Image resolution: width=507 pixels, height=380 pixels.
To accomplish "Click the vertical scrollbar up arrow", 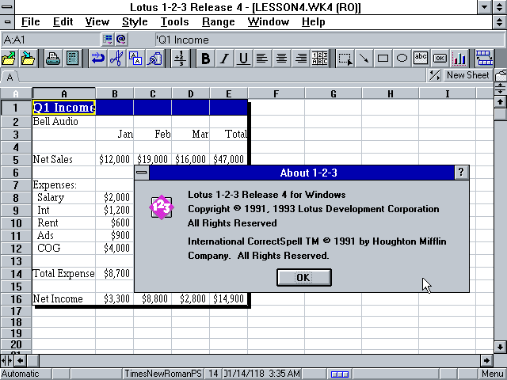I will click(x=500, y=102).
